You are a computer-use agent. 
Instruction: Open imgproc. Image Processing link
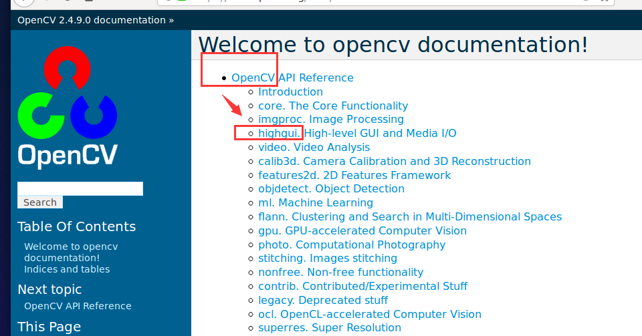click(x=331, y=120)
